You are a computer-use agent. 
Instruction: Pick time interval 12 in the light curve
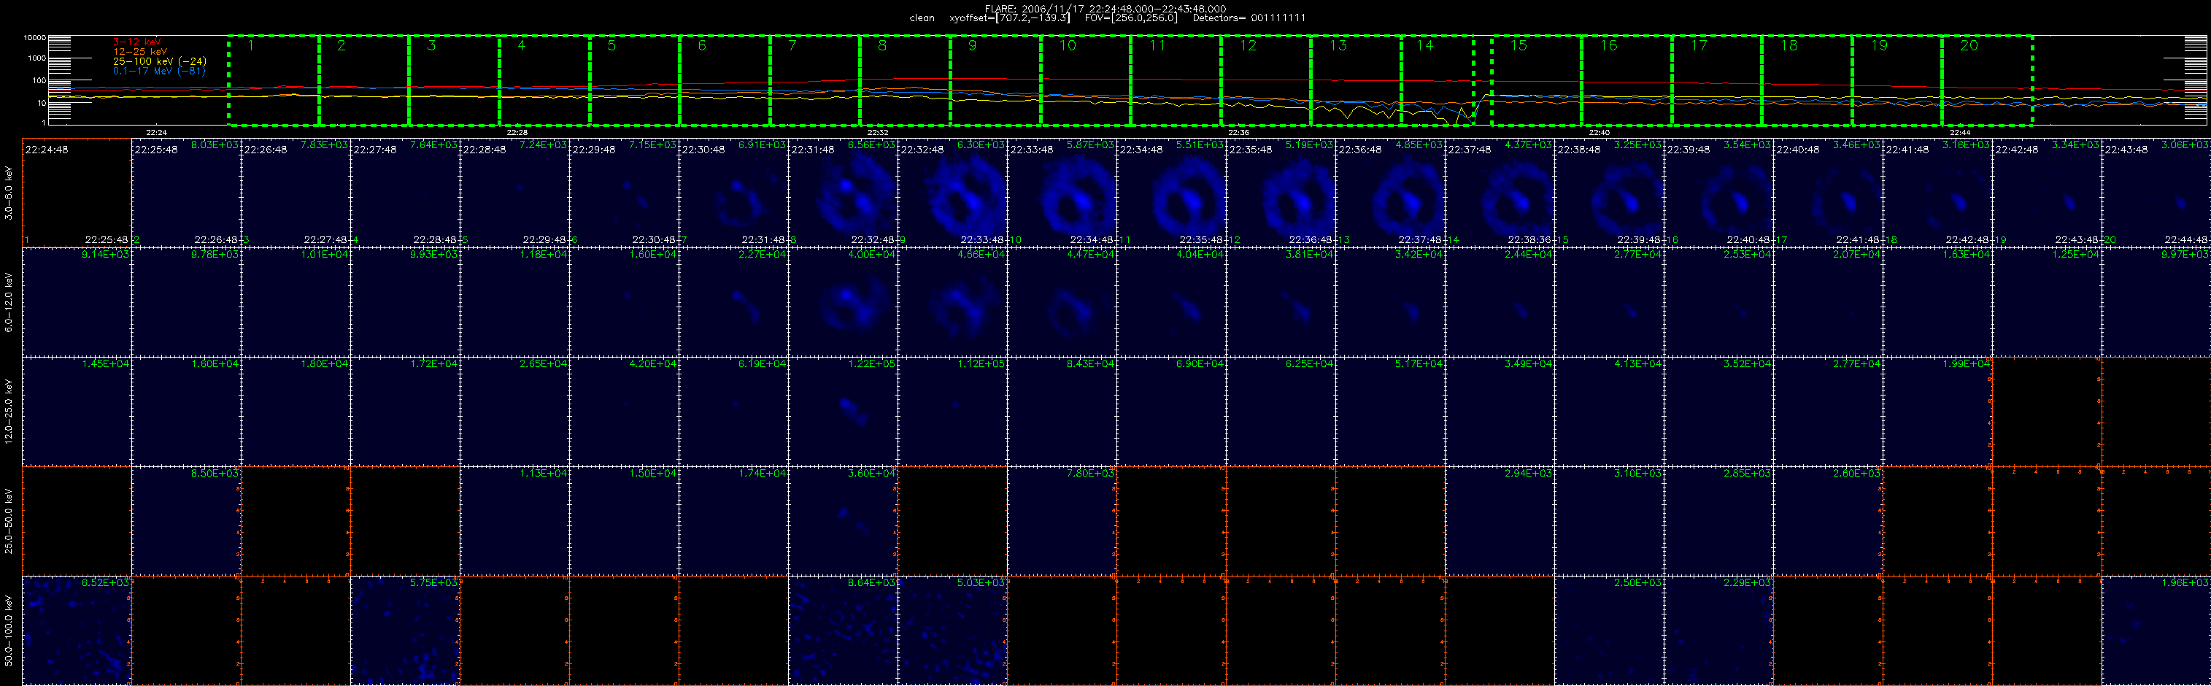(x=1266, y=81)
